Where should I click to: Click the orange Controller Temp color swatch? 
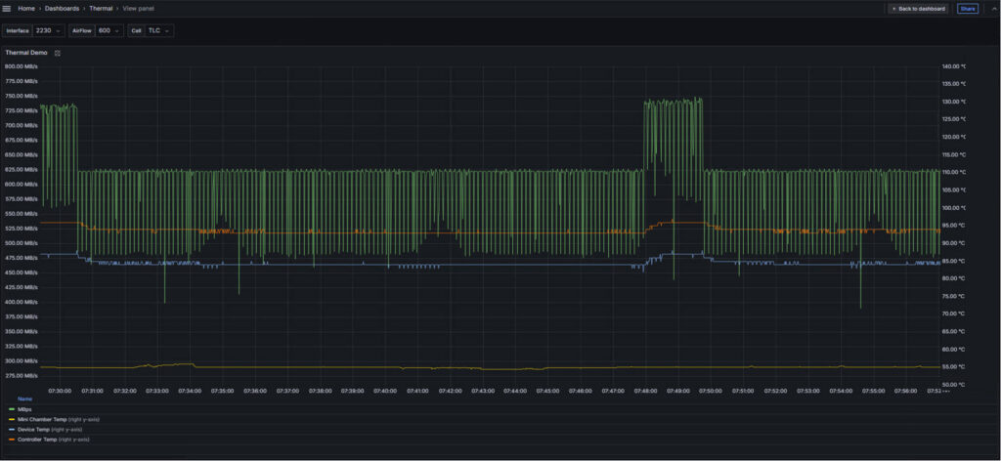[11, 440]
